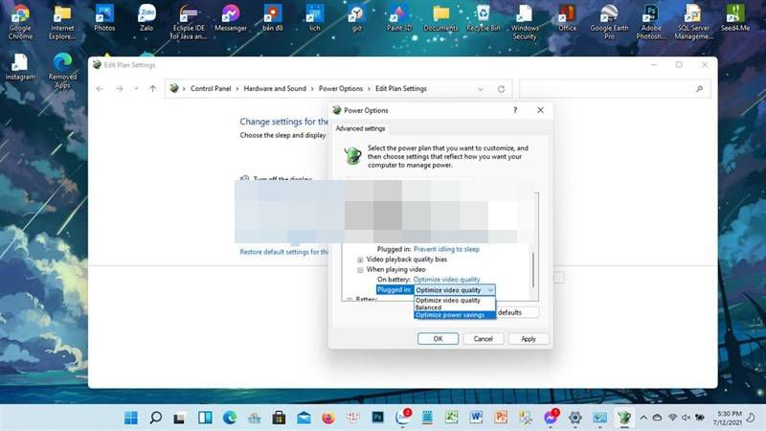The width and height of the screenshot is (766, 431).
Task: Open the Windows Start menu
Action: (x=129, y=418)
